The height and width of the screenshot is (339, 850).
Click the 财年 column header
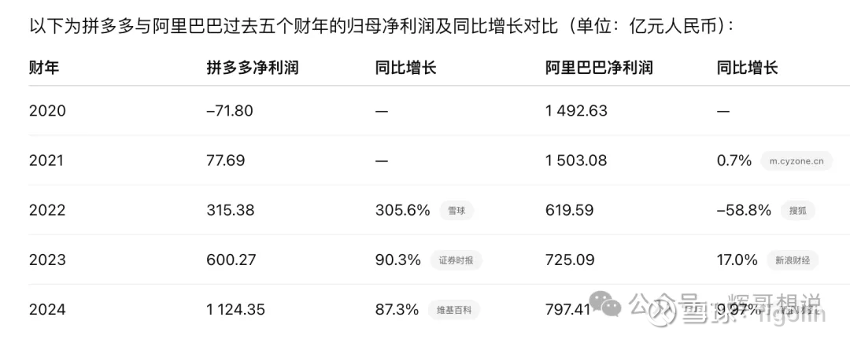click(44, 68)
